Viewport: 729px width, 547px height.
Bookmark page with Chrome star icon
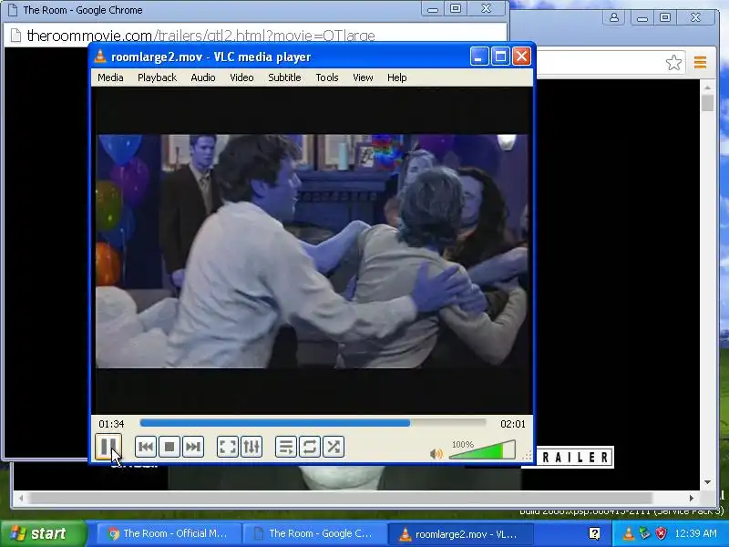click(673, 62)
